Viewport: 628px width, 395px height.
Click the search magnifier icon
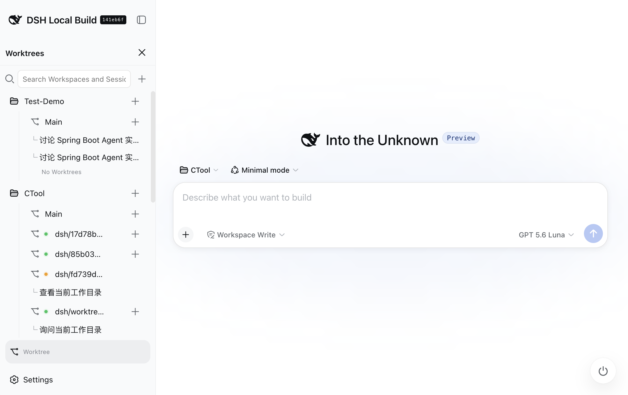click(x=10, y=79)
